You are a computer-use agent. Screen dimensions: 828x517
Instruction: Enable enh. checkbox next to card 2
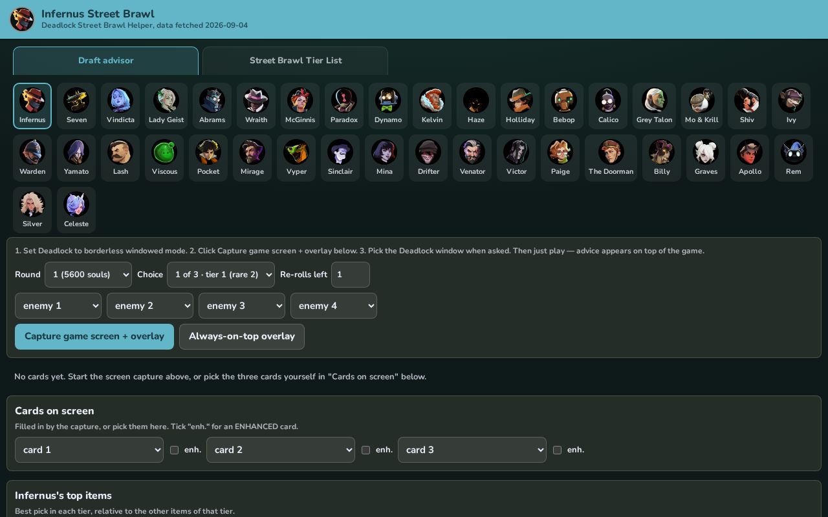click(365, 450)
